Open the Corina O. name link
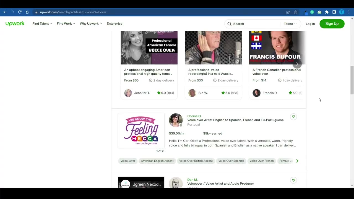This screenshot has height=199, width=354. (194, 116)
